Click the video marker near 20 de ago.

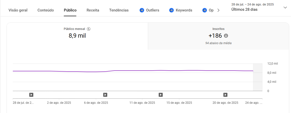point(225,95)
